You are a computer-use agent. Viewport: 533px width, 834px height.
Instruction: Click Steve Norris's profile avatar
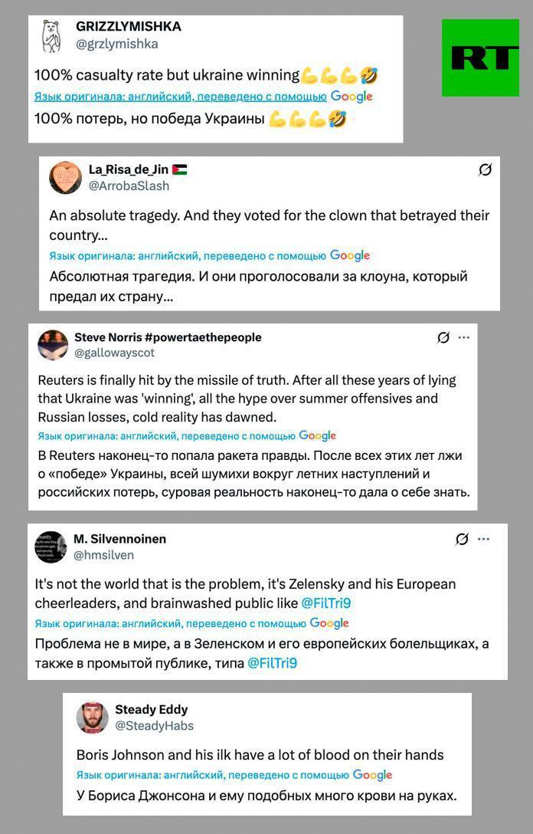pyautogui.click(x=53, y=345)
